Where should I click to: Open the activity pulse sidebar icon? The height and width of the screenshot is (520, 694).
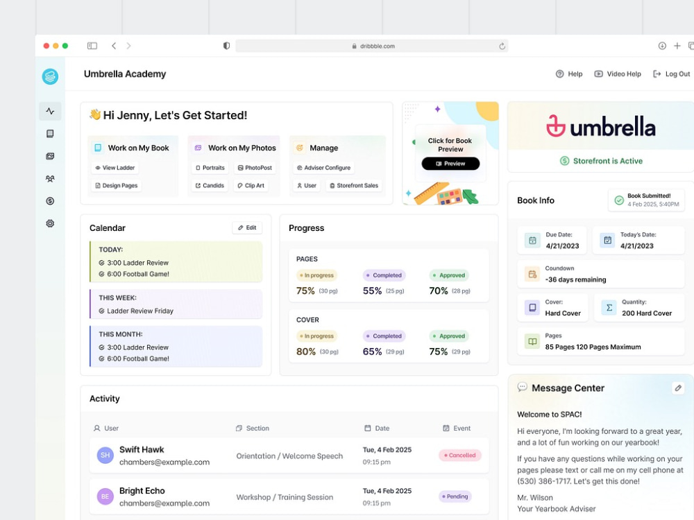click(x=50, y=111)
